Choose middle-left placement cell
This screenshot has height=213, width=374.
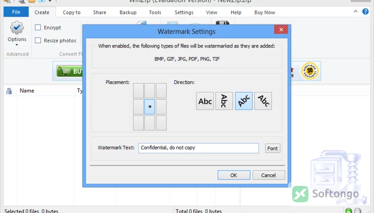tap(138, 107)
